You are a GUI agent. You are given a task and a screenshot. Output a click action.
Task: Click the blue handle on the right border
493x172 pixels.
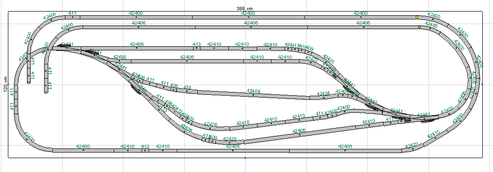point(482,84)
